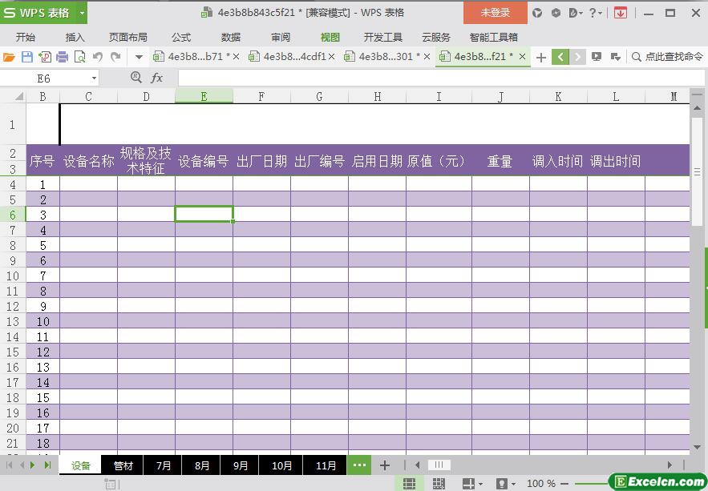
Task: Click the horizontal scrollbar thumb
Action: coord(439,465)
